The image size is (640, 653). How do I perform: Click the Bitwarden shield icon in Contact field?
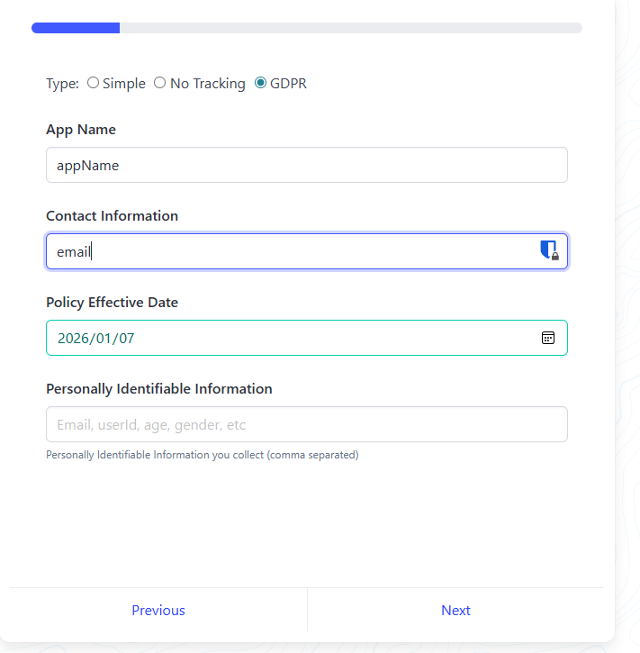(548, 250)
